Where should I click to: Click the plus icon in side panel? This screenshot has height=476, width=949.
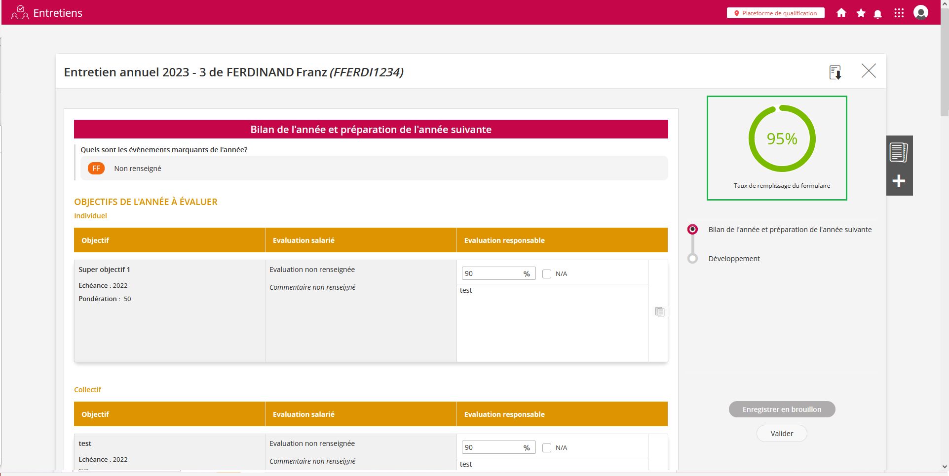(899, 181)
